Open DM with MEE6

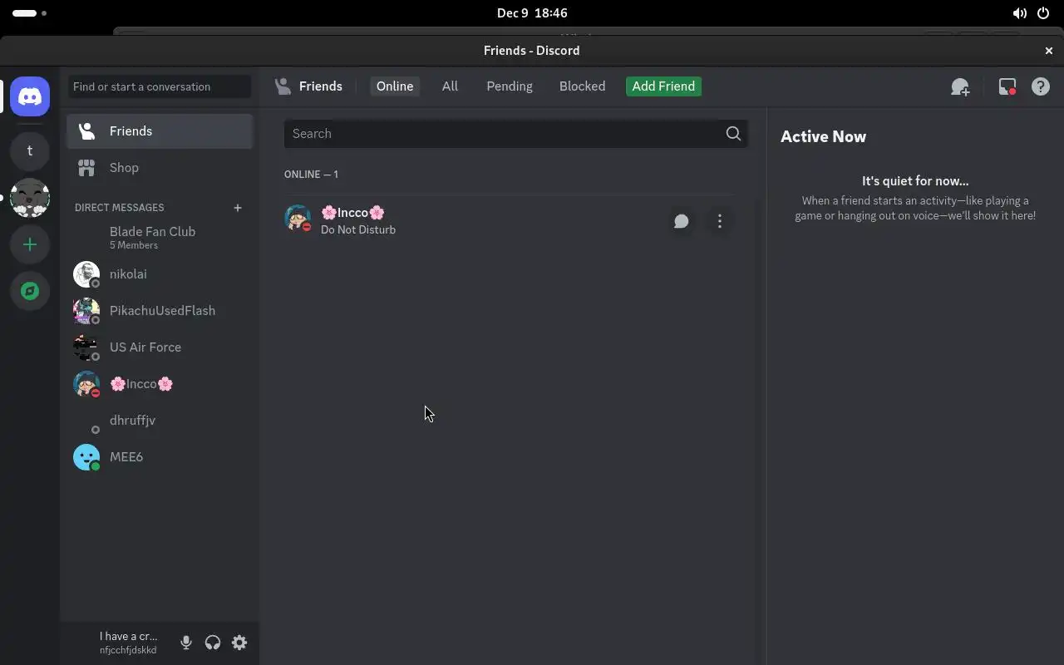tap(160, 457)
